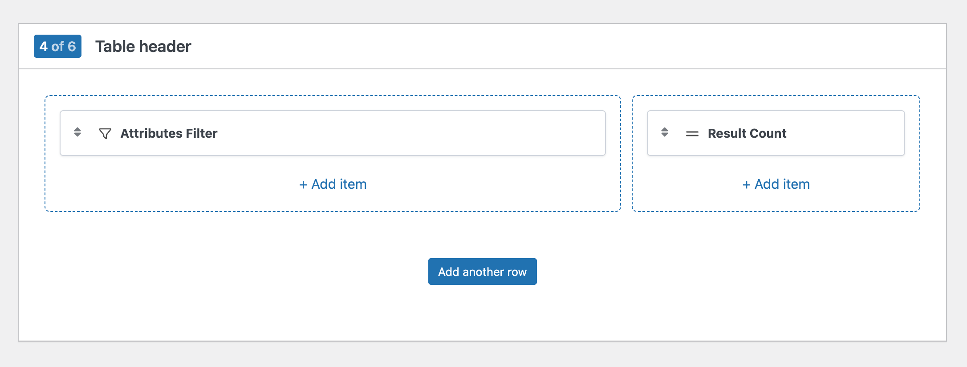Click the plus sign in left column's Add item
The width and height of the screenshot is (967, 367).
(x=303, y=185)
